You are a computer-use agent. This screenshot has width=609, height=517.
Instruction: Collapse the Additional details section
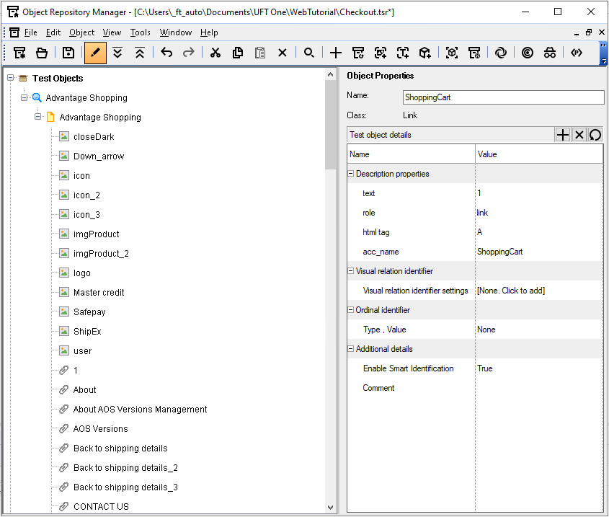coord(351,348)
